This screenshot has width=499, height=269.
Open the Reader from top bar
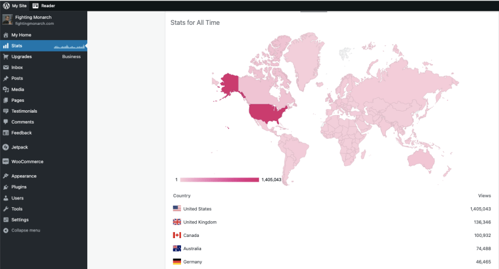pyautogui.click(x=44, y=5)
